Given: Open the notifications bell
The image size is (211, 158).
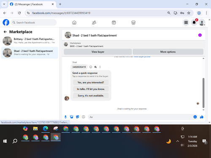Looking at the screenshot, I should tap(194, 22).
